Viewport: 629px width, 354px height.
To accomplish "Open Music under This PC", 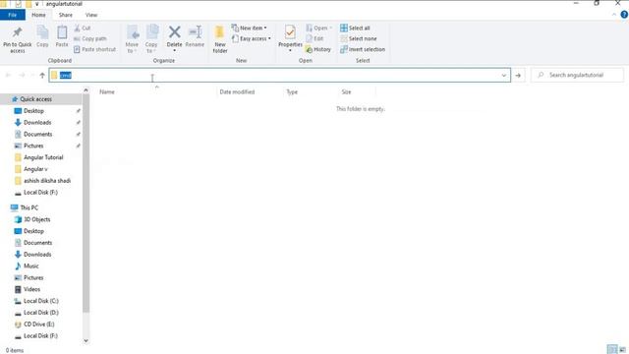I will click(30, 266).
